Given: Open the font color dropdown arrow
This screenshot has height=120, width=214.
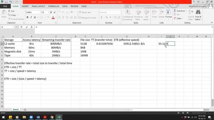Looking at the screenshot, I should (56, 17).
